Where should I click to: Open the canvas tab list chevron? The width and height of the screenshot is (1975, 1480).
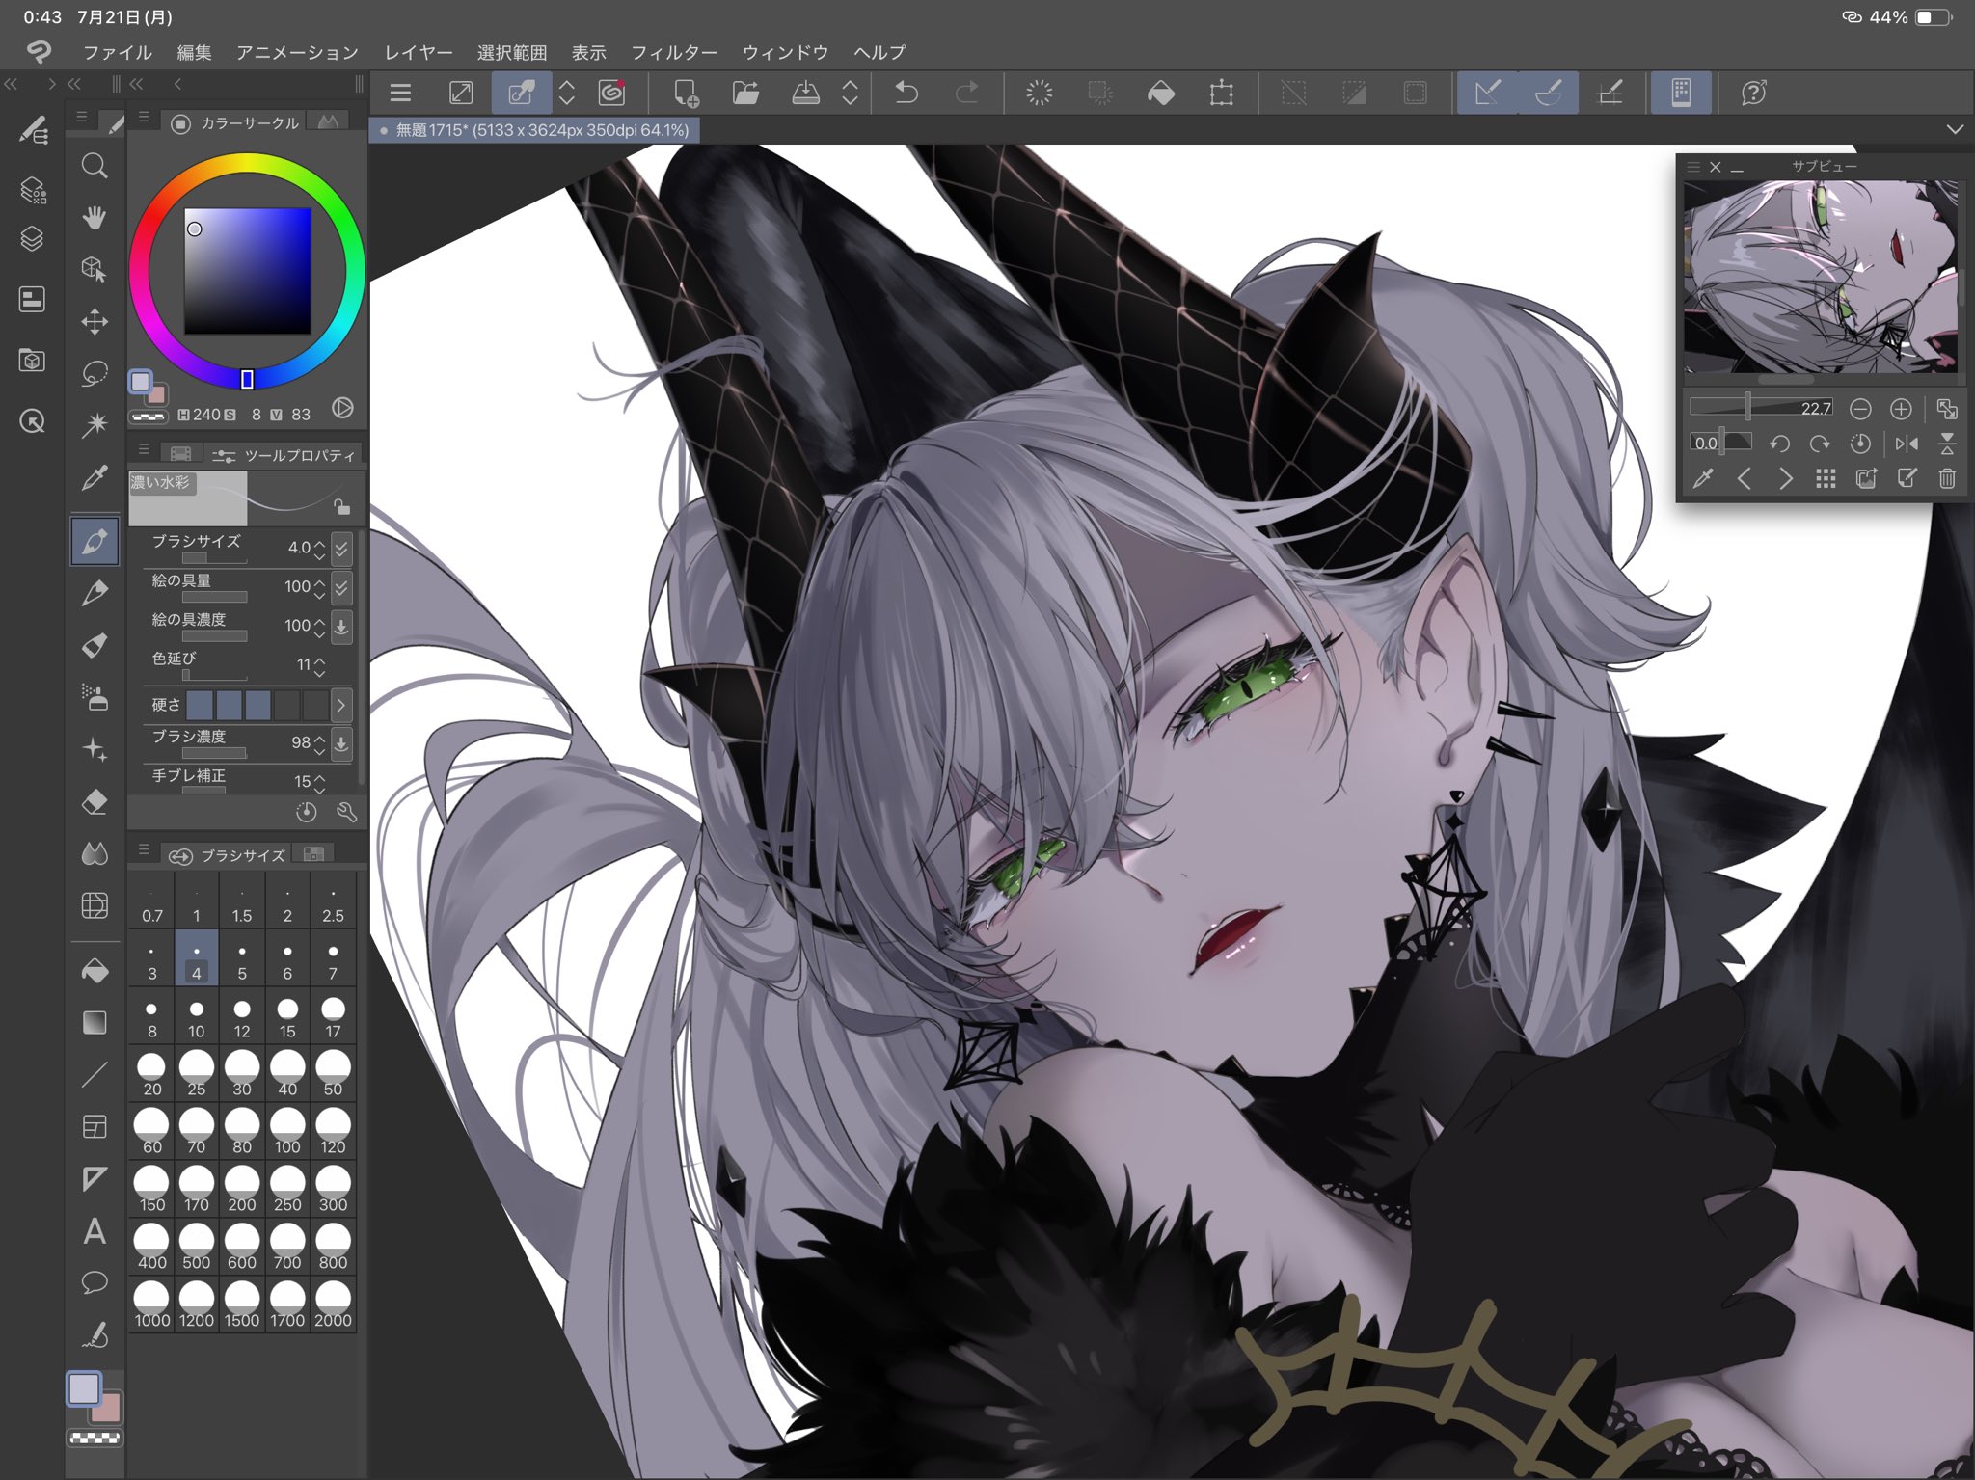(1955, 129)
